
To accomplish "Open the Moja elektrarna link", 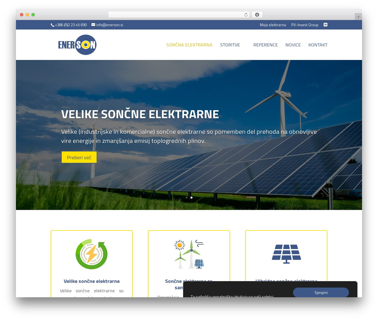I will tap(273, 25).
